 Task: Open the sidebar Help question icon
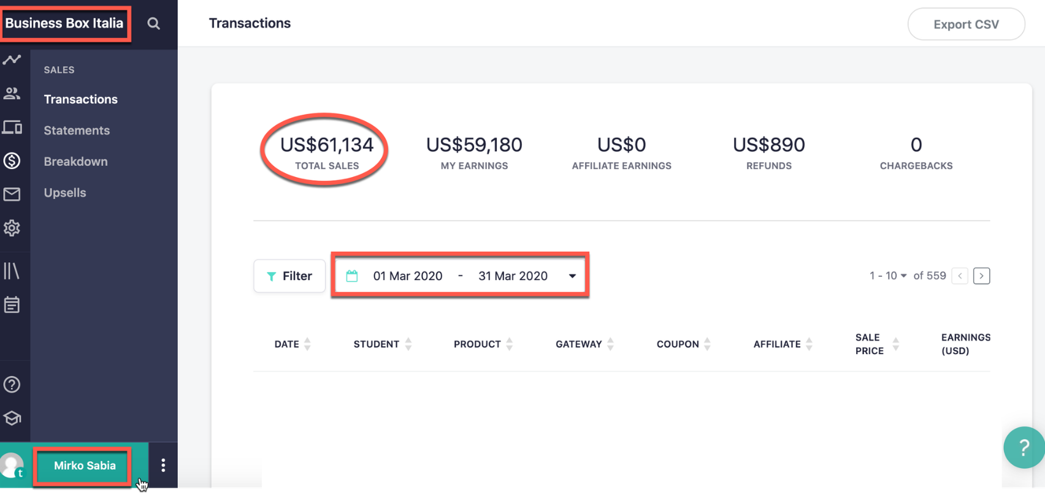[12, 384]
